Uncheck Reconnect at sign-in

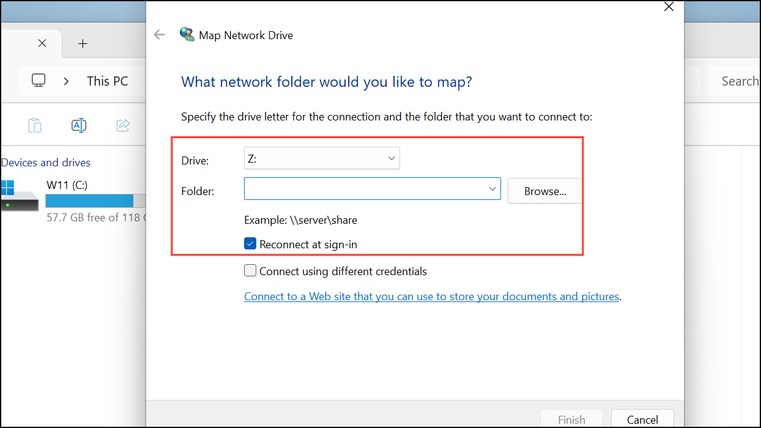tap(250, 244)
